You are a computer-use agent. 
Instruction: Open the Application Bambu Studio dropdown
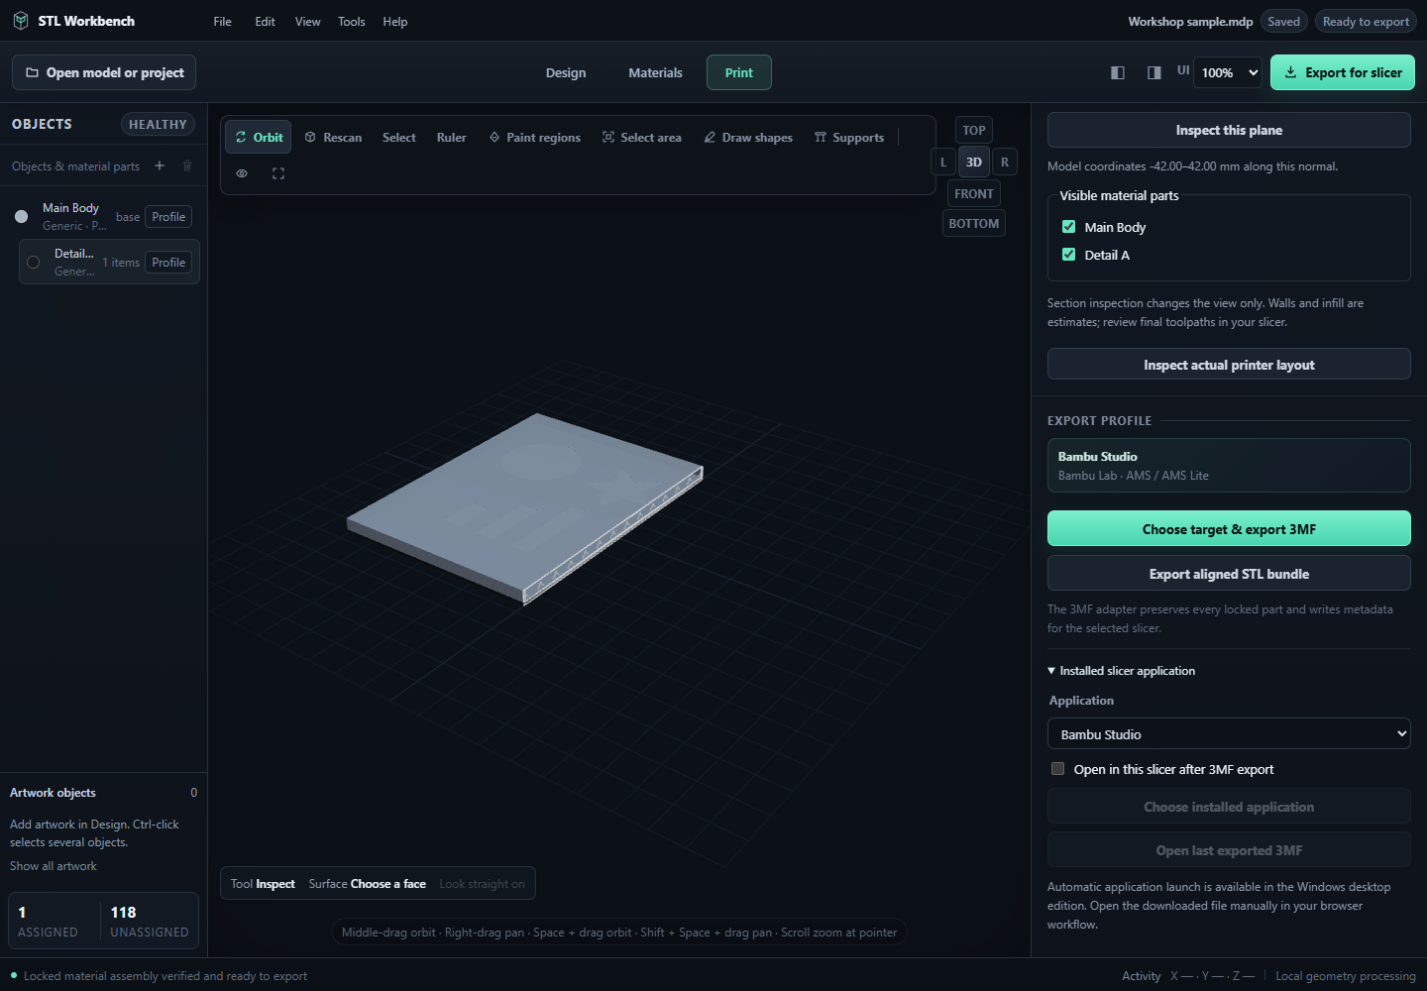1229,734
